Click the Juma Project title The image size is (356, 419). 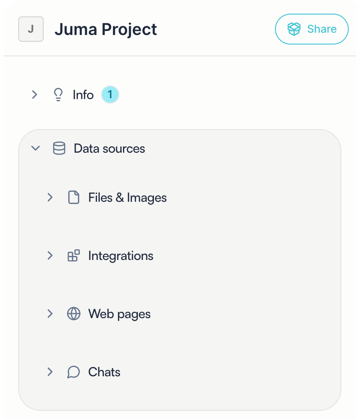[x=106, y=30]
